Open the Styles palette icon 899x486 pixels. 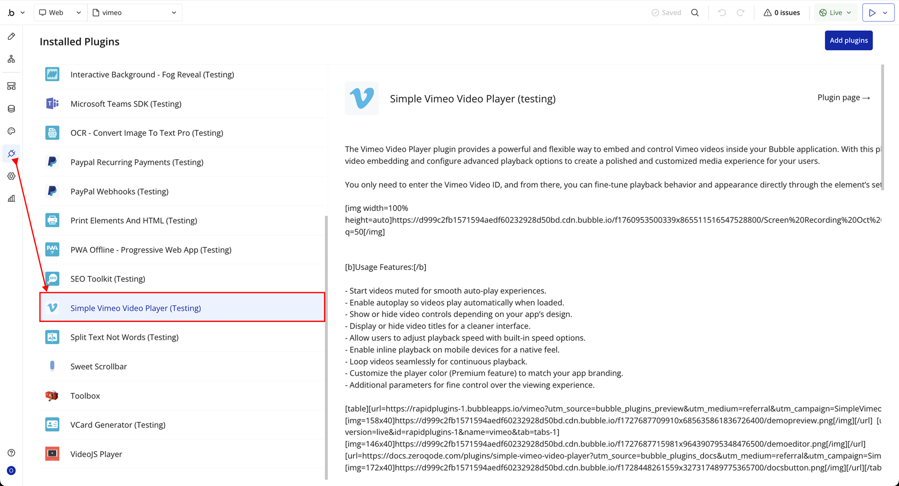click(11, 131)
